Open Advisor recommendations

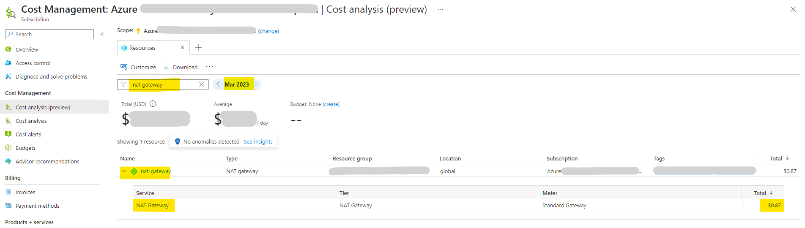point(47,162)
